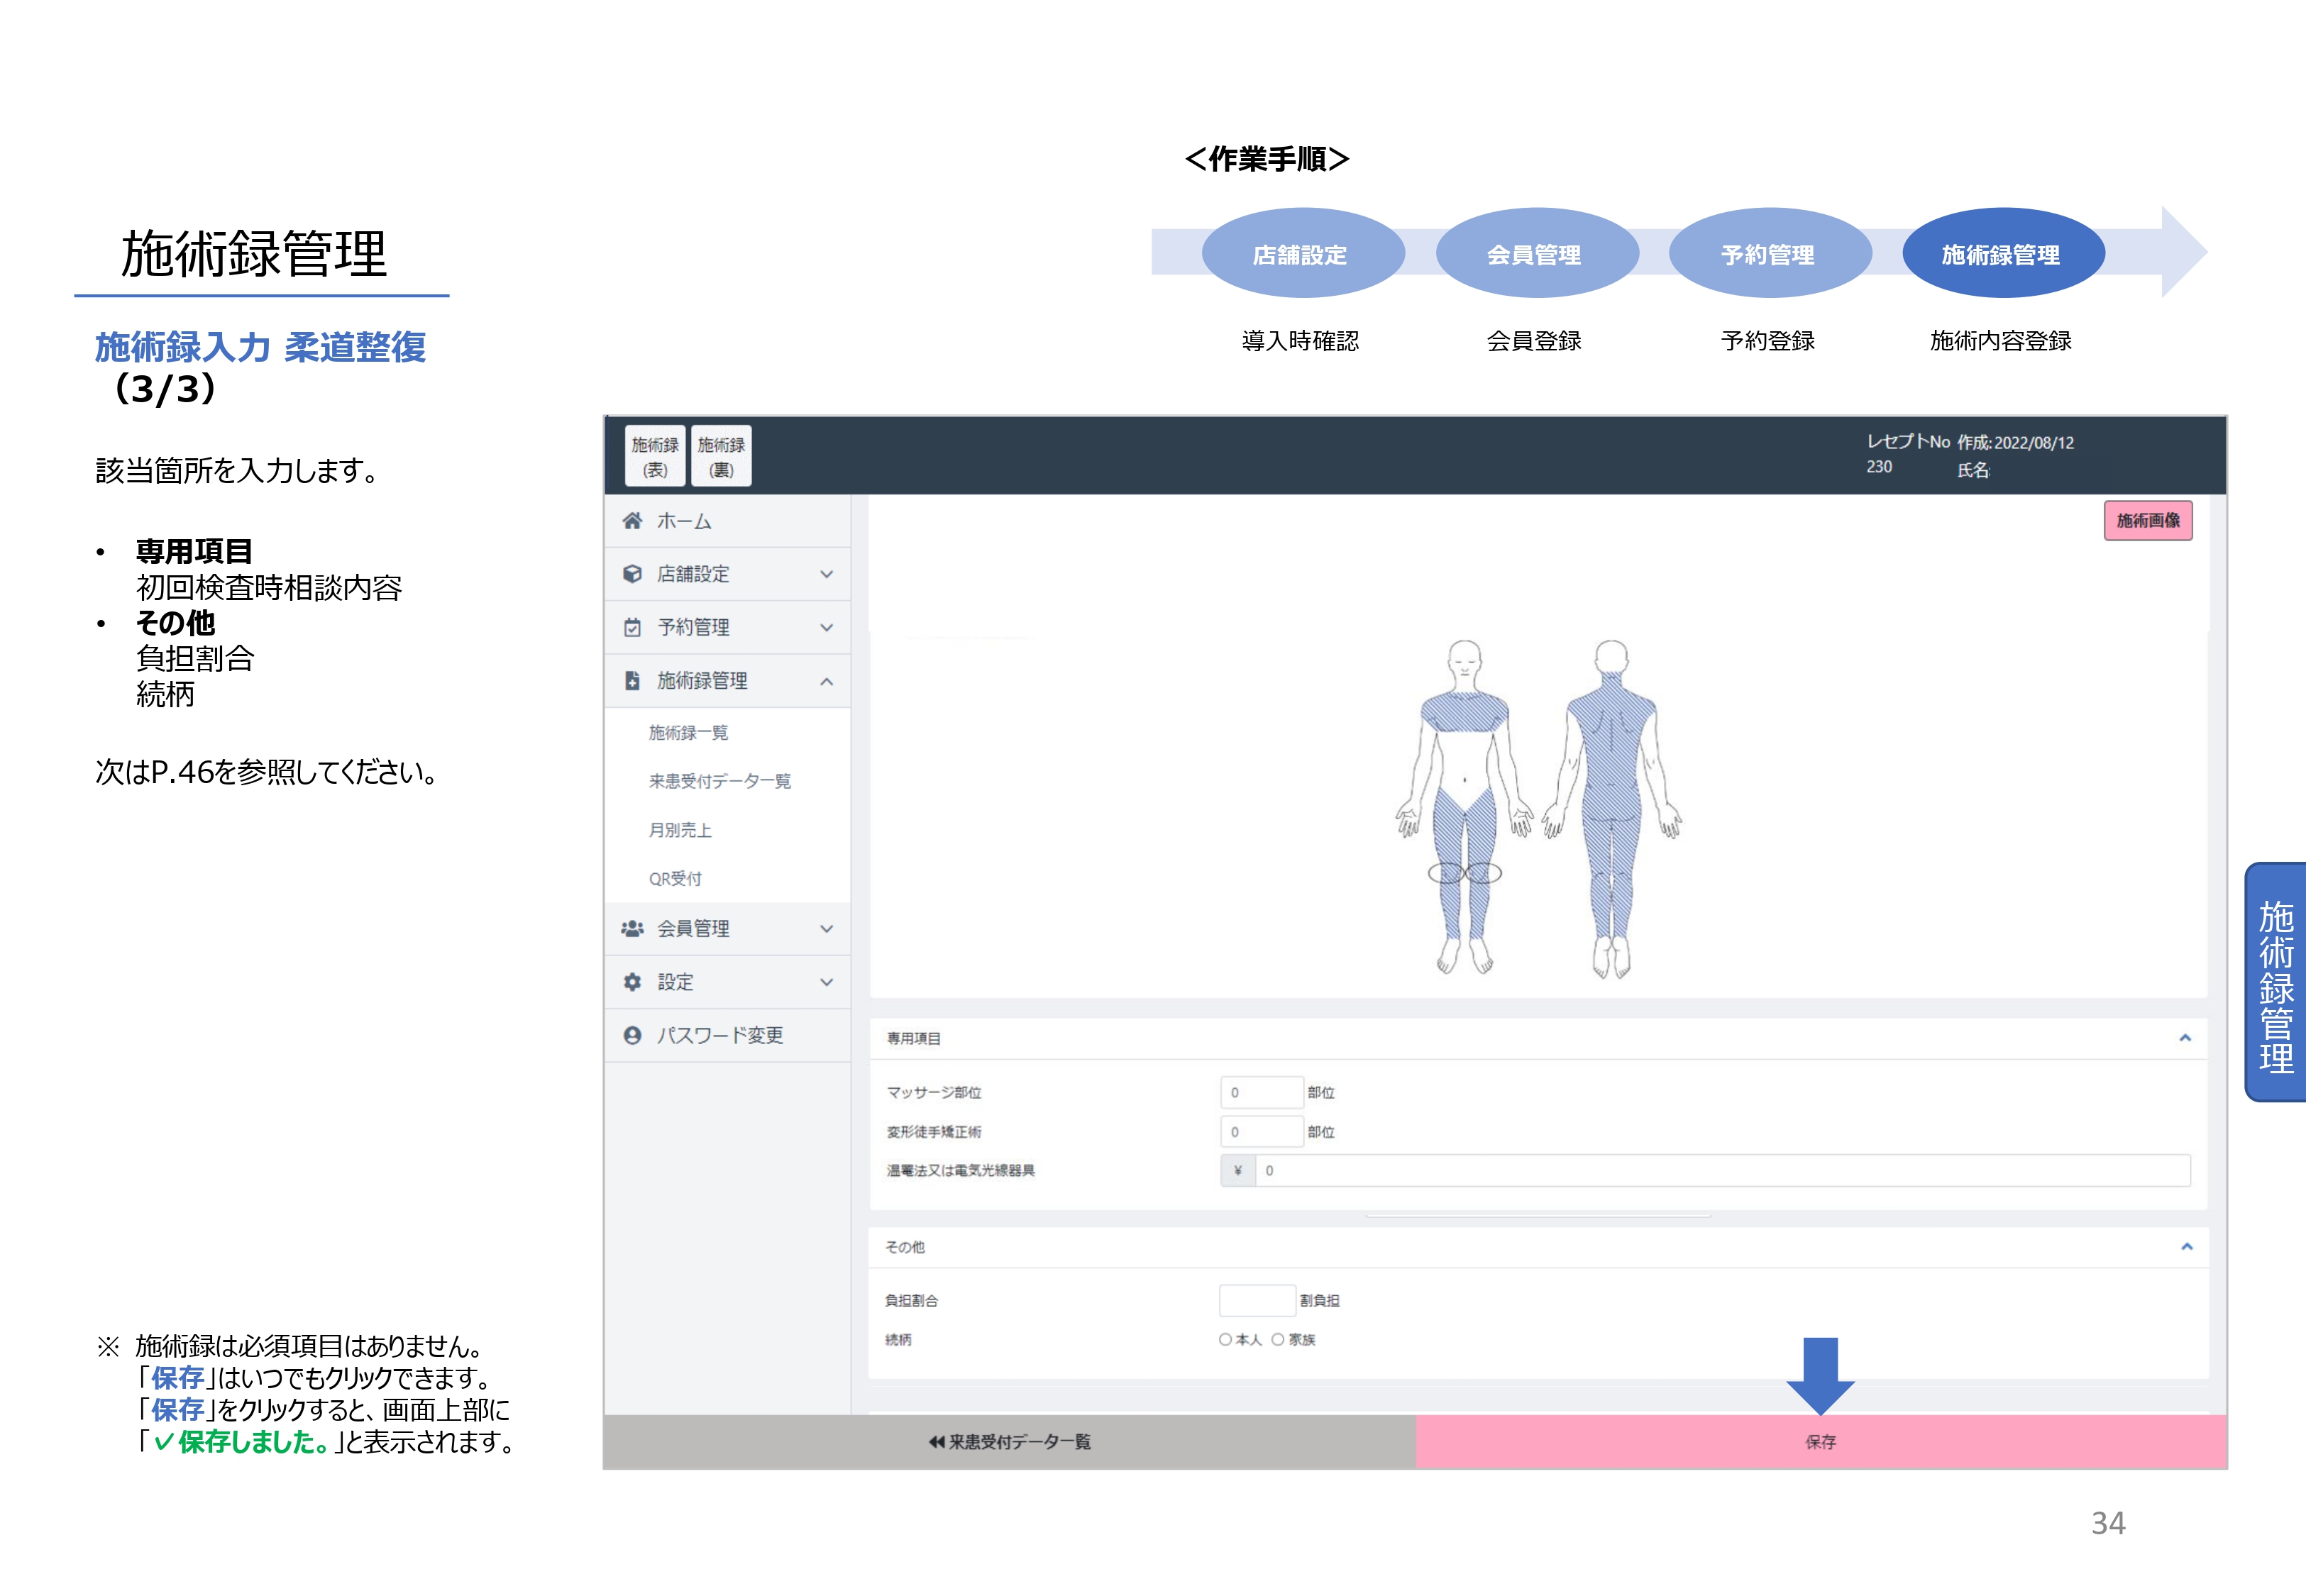Expand the 店舗設定 menu chevron

point(827,574)
